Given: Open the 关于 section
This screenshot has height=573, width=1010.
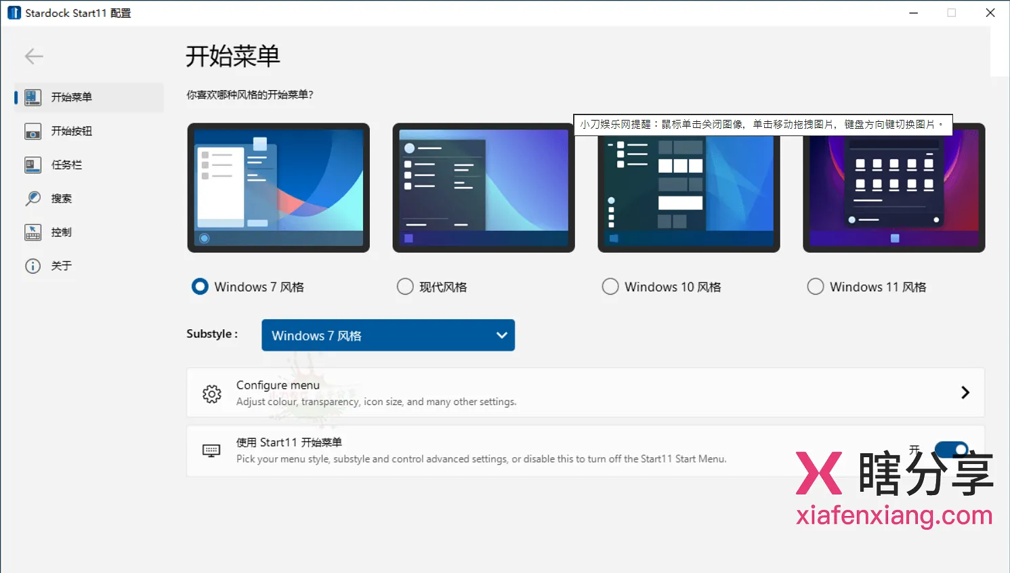Looking at the screenshot, I should point(89,266).
